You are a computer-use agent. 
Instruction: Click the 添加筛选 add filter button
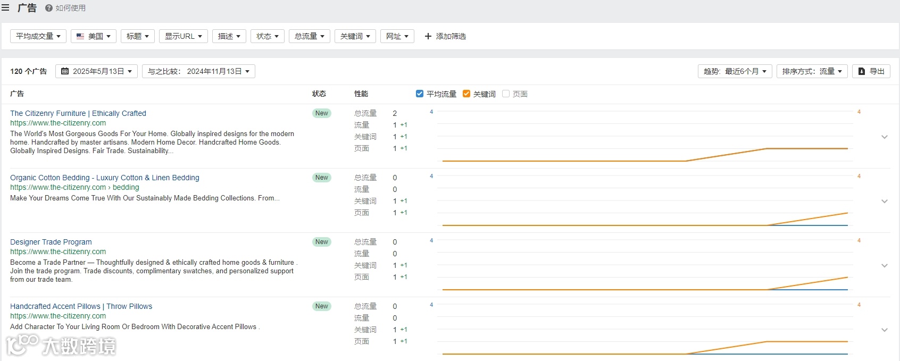tap(445, 36)
